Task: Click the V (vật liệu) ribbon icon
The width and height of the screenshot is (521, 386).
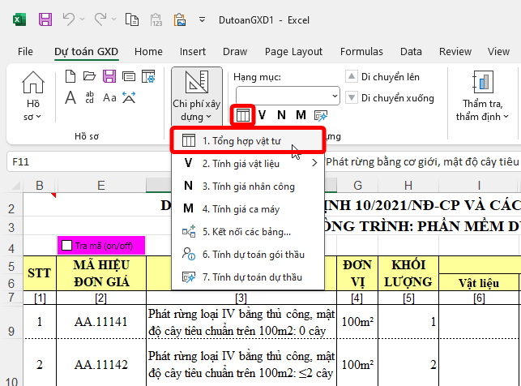Action: click(263, 114)
